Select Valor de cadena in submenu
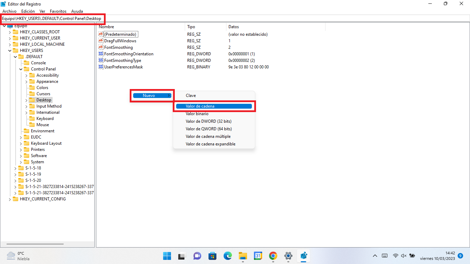The height and width of the screenshot is (264, 470). pyautogui.click(x=214, y=106)
